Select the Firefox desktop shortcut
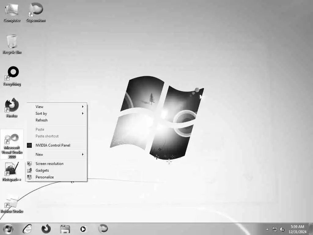 pos(12,107)
